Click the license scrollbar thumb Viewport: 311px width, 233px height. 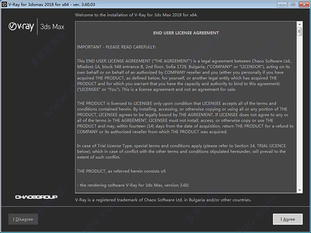coord(300,32)
